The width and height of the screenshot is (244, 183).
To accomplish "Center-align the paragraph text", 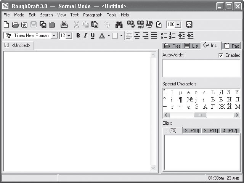I will (x=137, y=35).
